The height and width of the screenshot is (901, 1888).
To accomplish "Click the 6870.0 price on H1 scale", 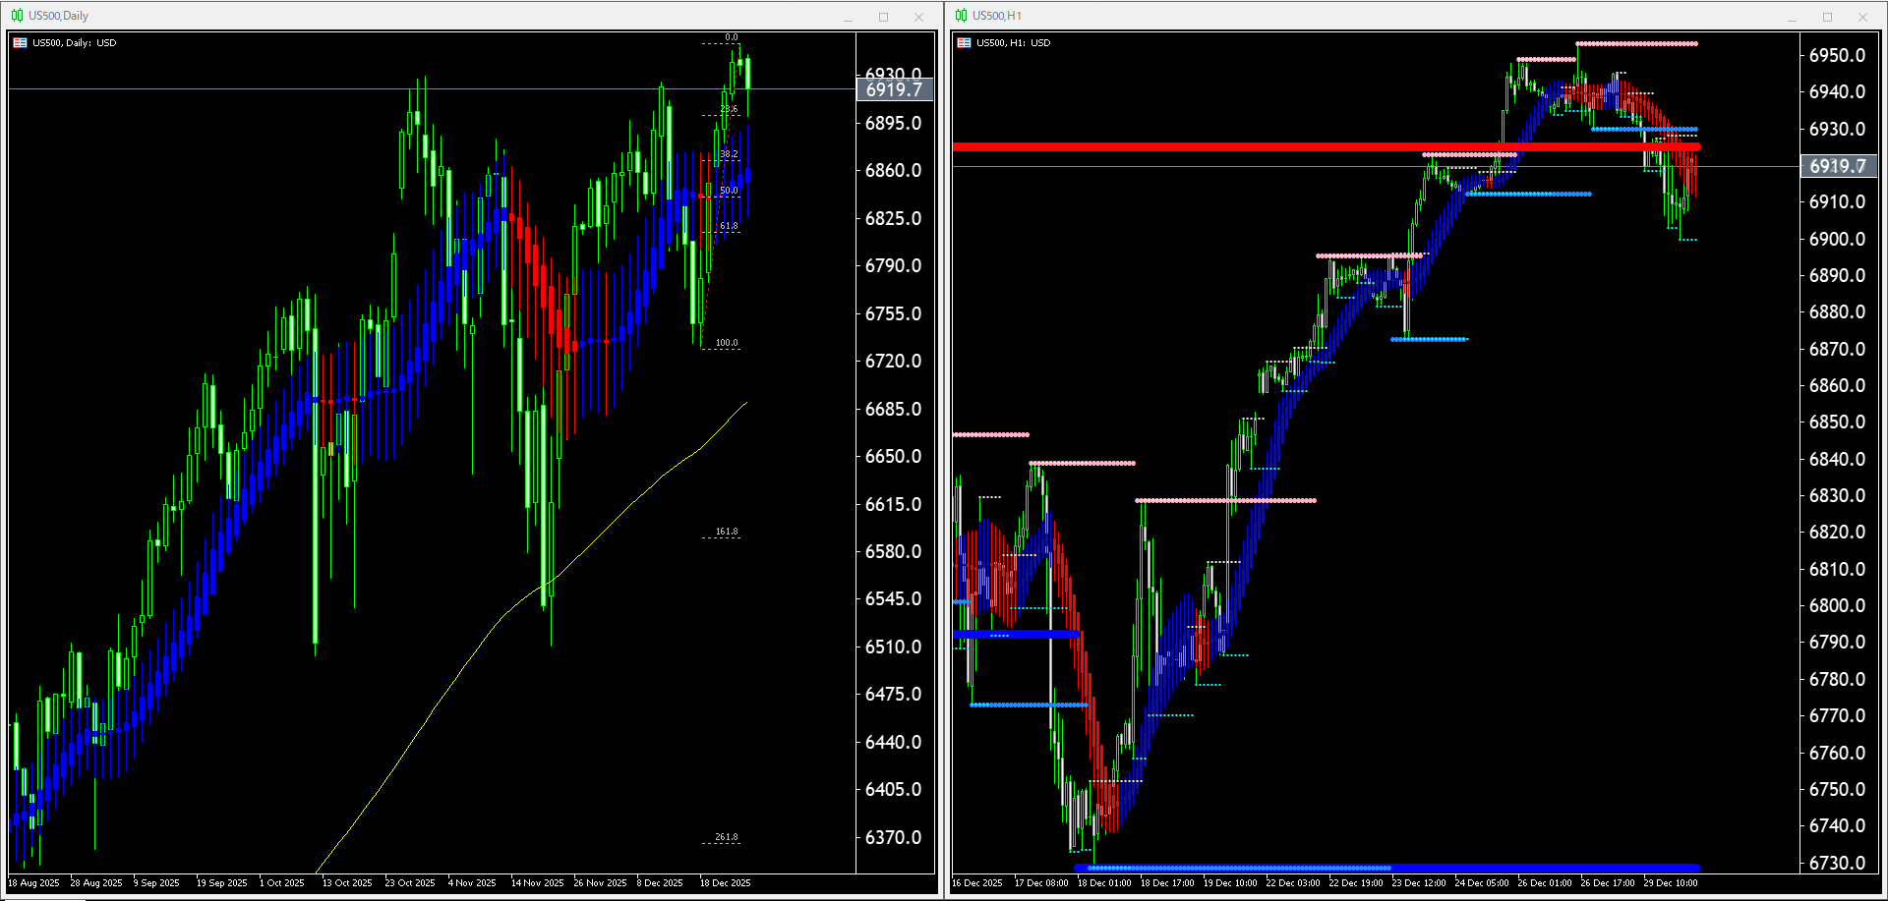I will tap(1837, 349).
